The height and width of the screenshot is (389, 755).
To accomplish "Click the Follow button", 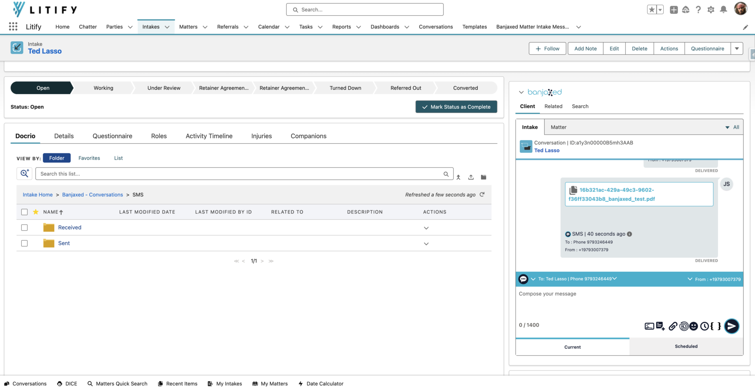I will pos(547,48).
